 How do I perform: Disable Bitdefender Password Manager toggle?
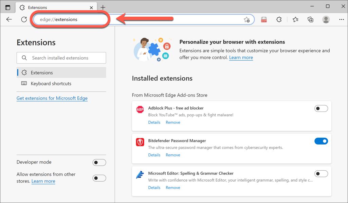321,141
